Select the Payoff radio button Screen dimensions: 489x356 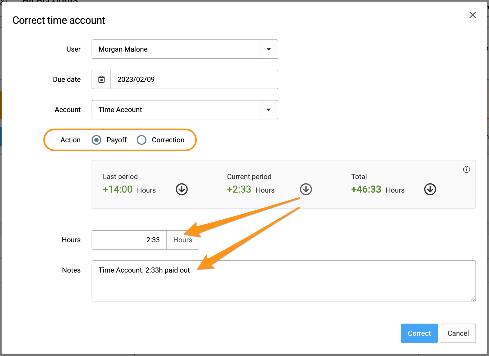[96, 140]
